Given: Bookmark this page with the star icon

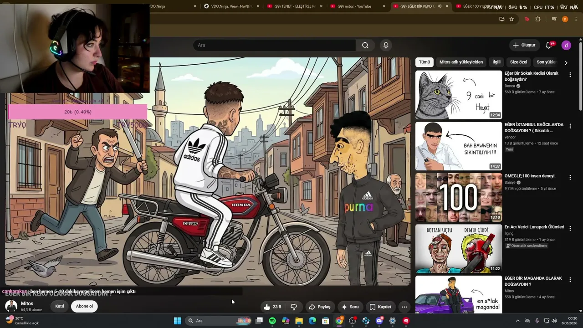Looking at the screenshot, I should tap(511, 19).
